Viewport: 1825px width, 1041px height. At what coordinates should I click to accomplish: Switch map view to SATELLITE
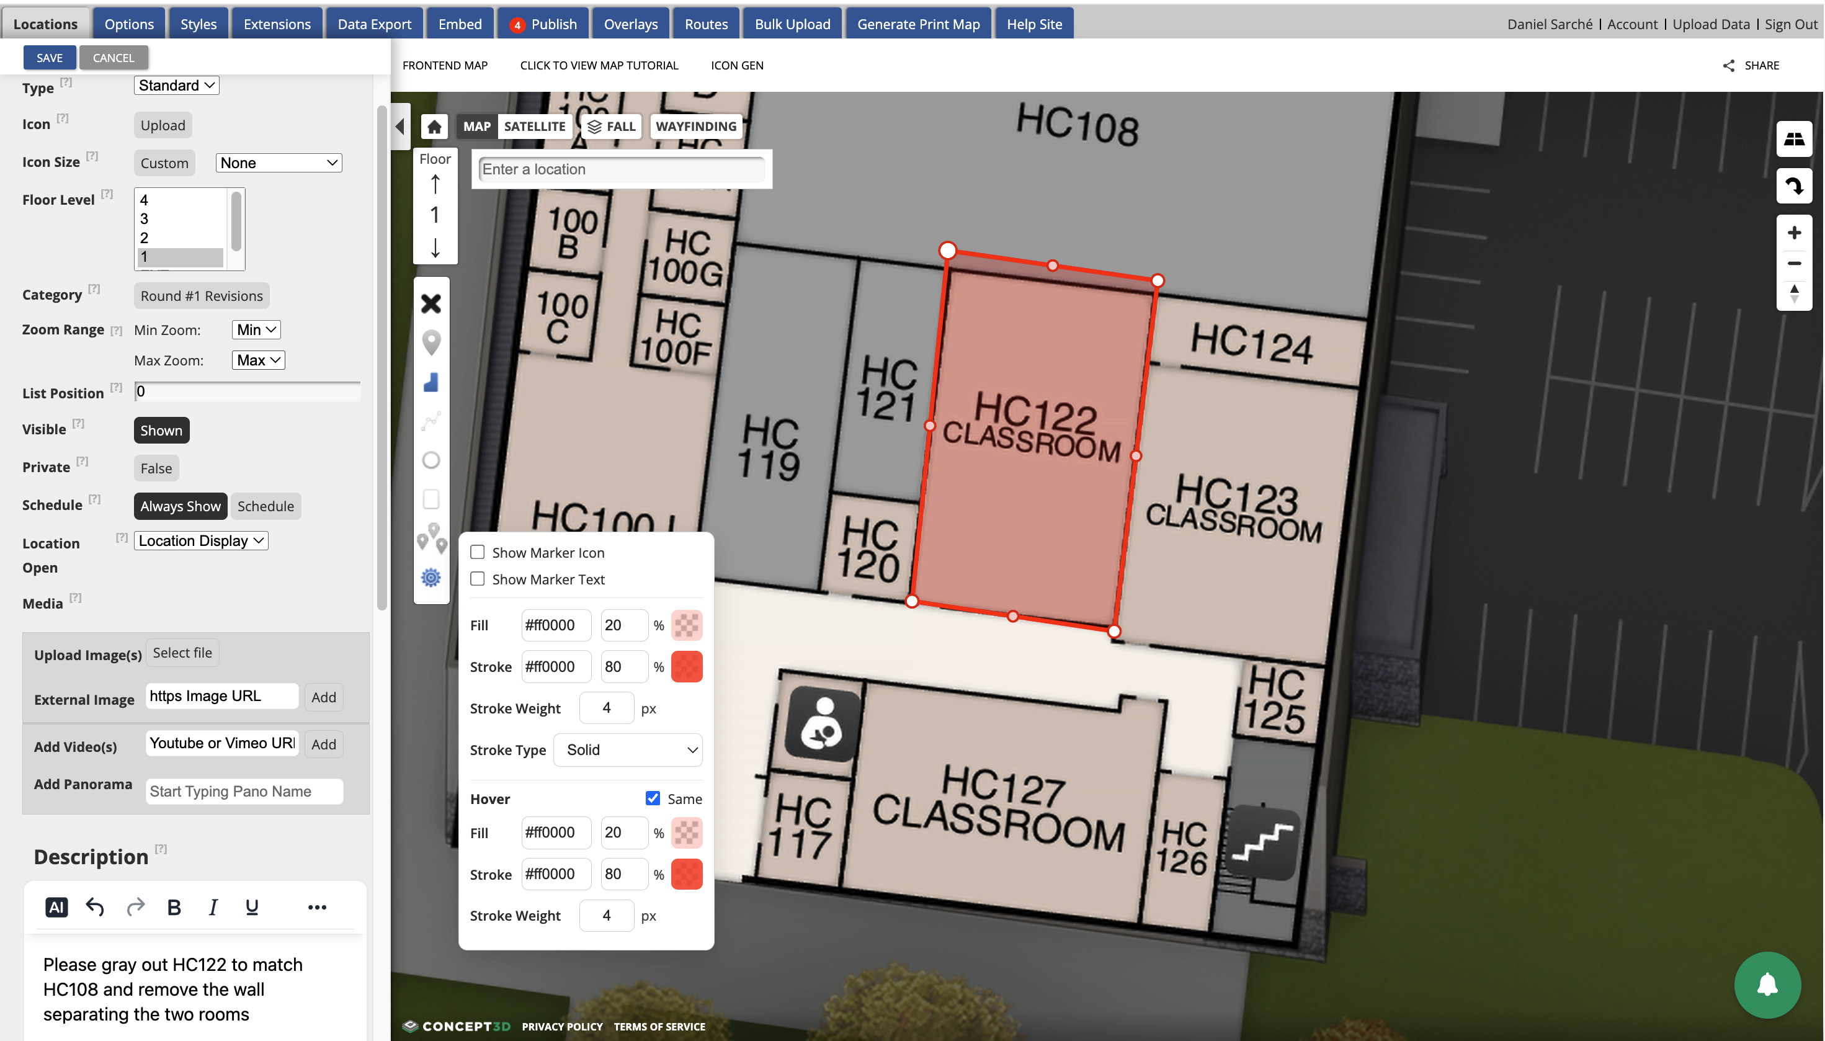pyautogui.click(x=534, y=127)
